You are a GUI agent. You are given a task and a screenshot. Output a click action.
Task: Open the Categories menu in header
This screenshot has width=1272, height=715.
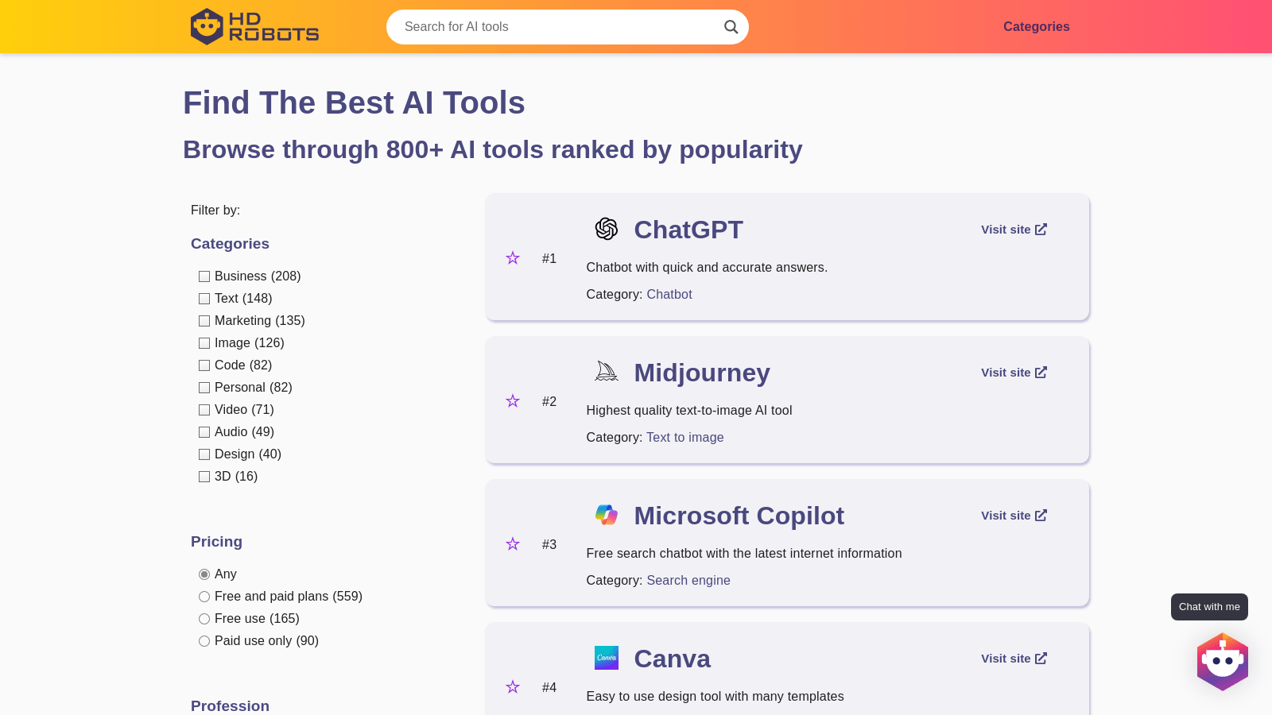coord(1036,27)
